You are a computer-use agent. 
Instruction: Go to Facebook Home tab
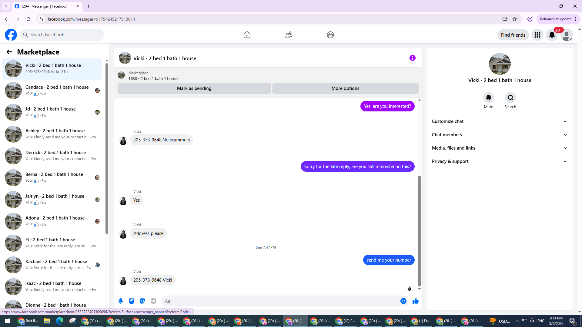tap(247, 35)
